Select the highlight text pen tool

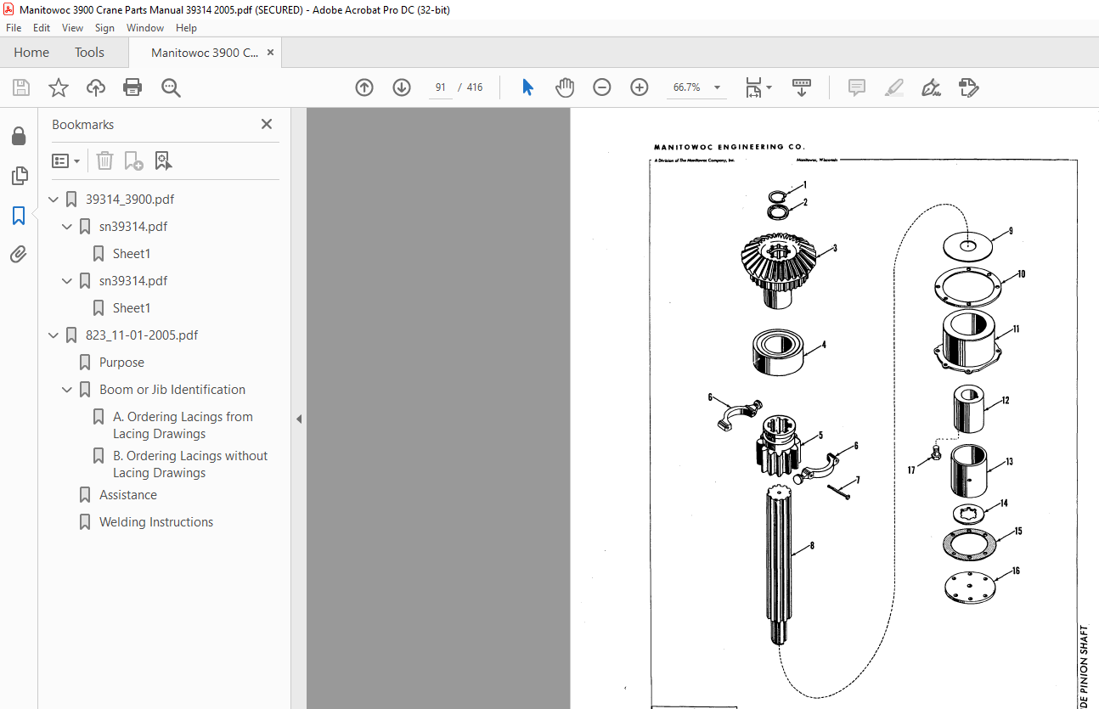click(893, 87)
